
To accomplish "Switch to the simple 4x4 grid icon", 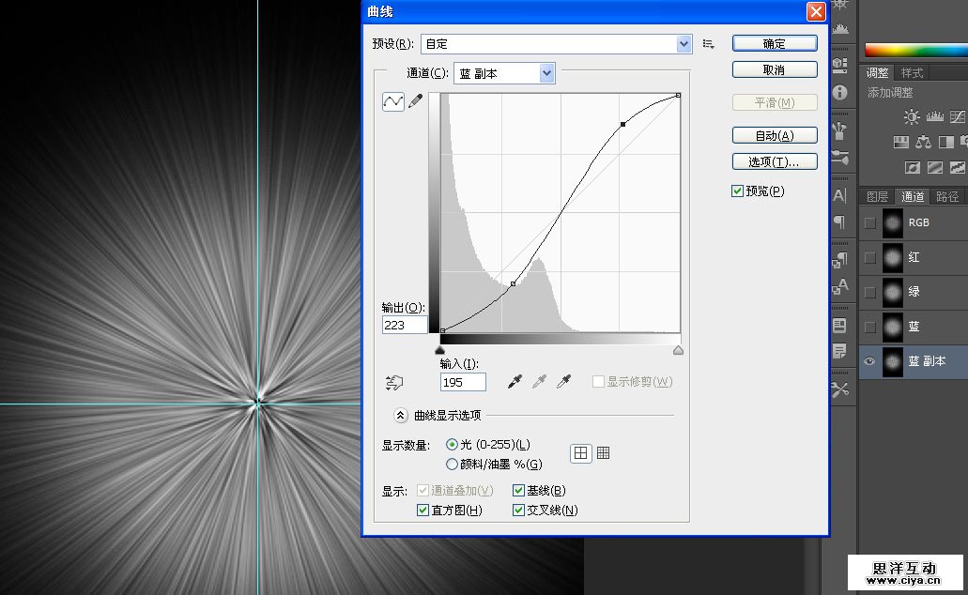I will (x=581, y=453).
